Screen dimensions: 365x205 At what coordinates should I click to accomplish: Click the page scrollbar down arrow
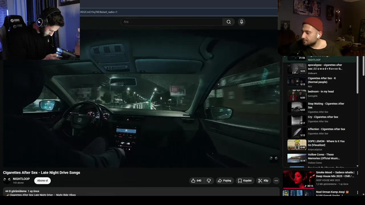(x=363, y=194)
